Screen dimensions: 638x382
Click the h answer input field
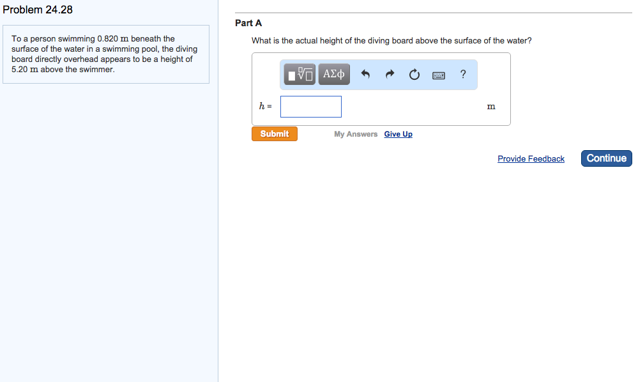pyautogui.click(x=311, y=107)
